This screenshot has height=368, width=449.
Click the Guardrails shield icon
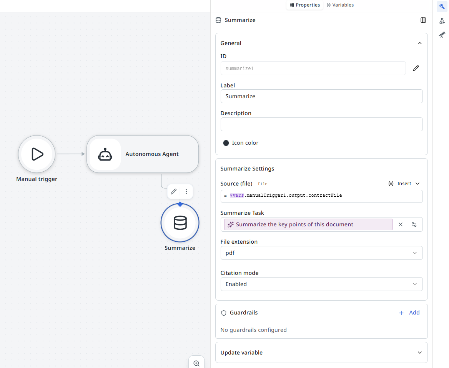[x=224, y=313]
